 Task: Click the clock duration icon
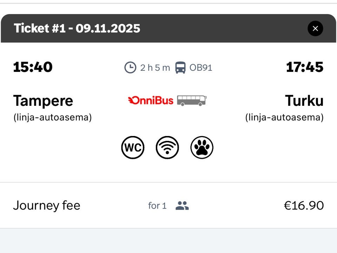[x=130, y=67]
